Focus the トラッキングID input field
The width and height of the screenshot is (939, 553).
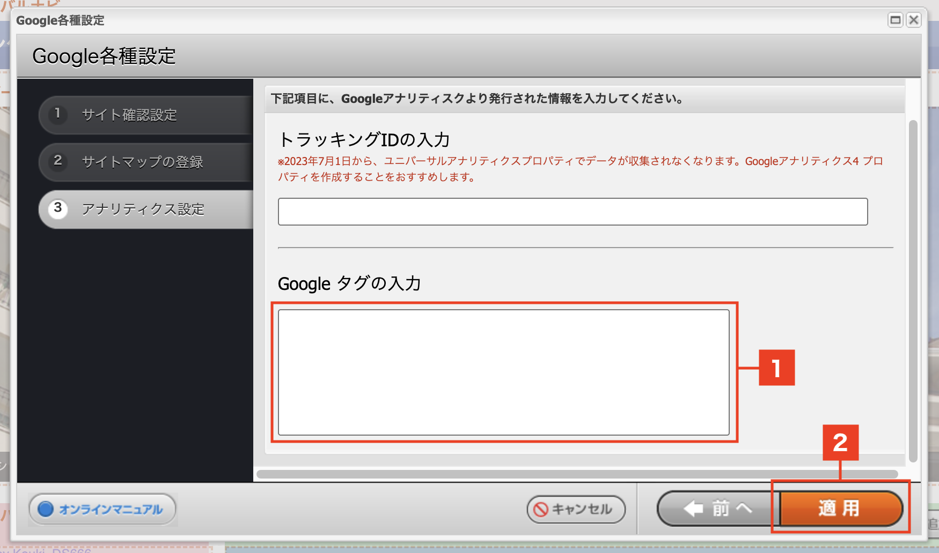pos(572,212)
